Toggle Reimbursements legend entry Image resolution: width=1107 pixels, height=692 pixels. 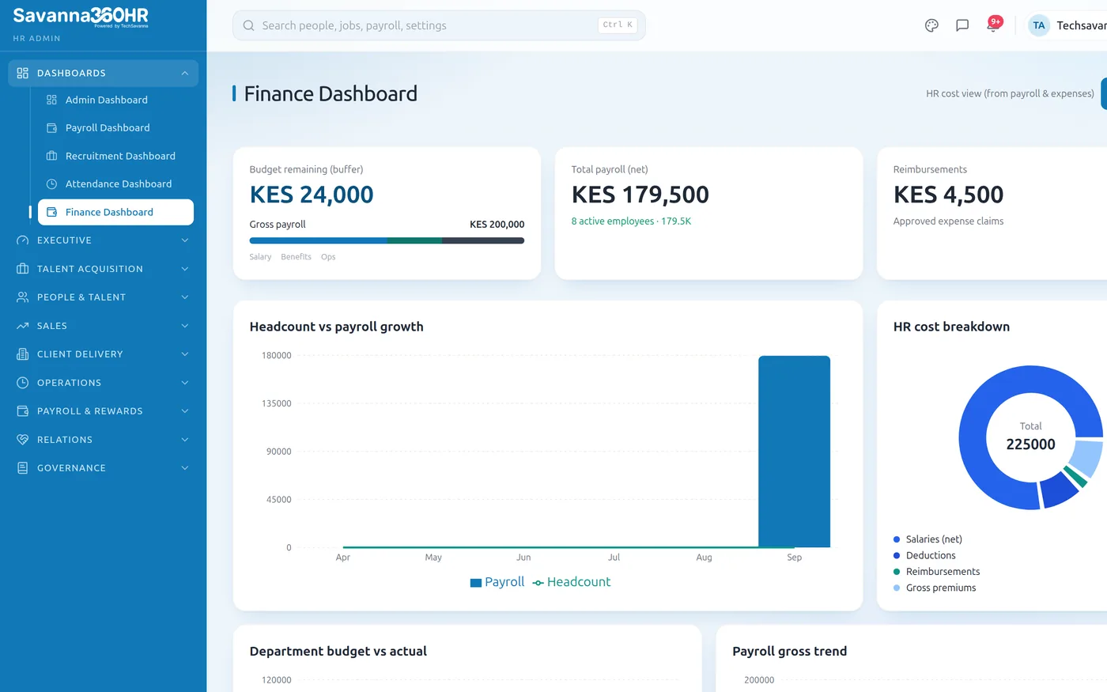(x=936, y=572)
